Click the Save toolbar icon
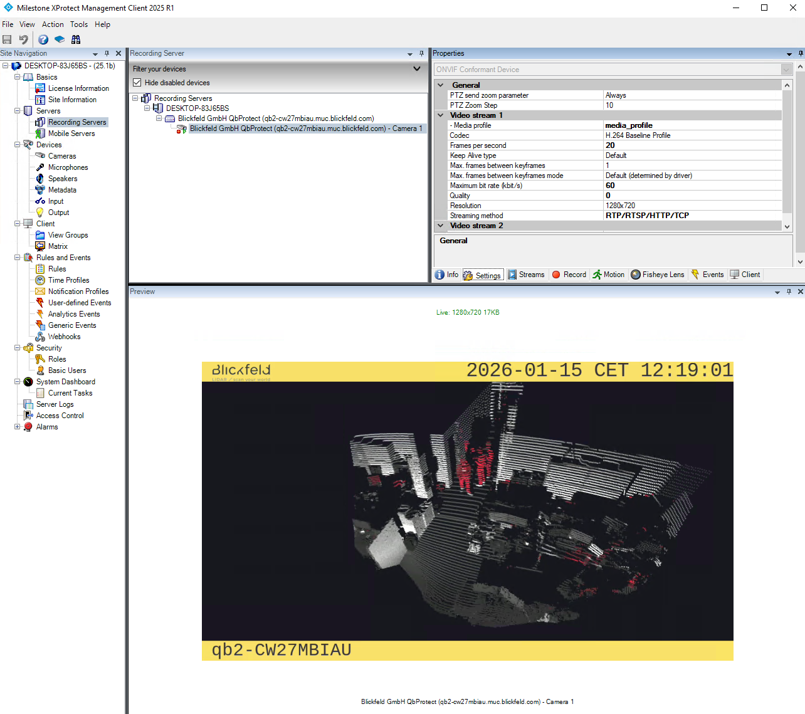Viewport: 805px width, 714px height. point(8,39)
